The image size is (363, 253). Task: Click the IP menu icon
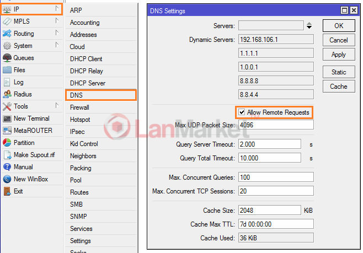coord(7,9)
